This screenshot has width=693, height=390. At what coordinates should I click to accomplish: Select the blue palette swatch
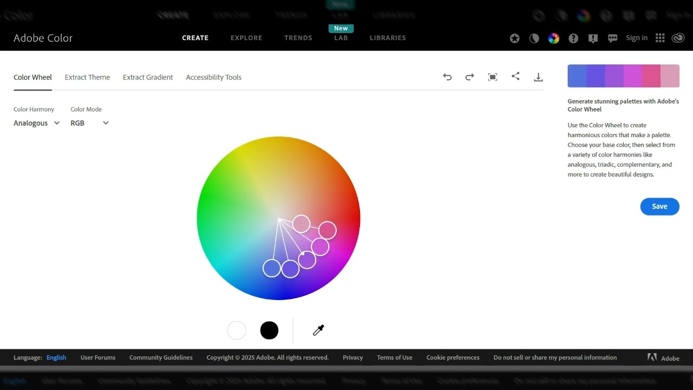[577, 76]
